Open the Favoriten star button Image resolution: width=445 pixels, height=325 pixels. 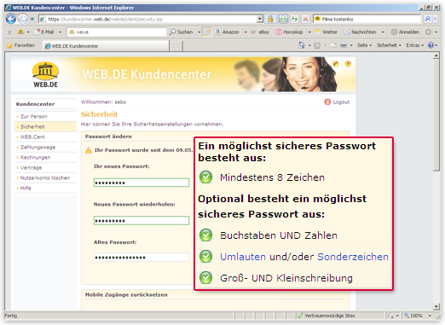click(x=20, y=45)
